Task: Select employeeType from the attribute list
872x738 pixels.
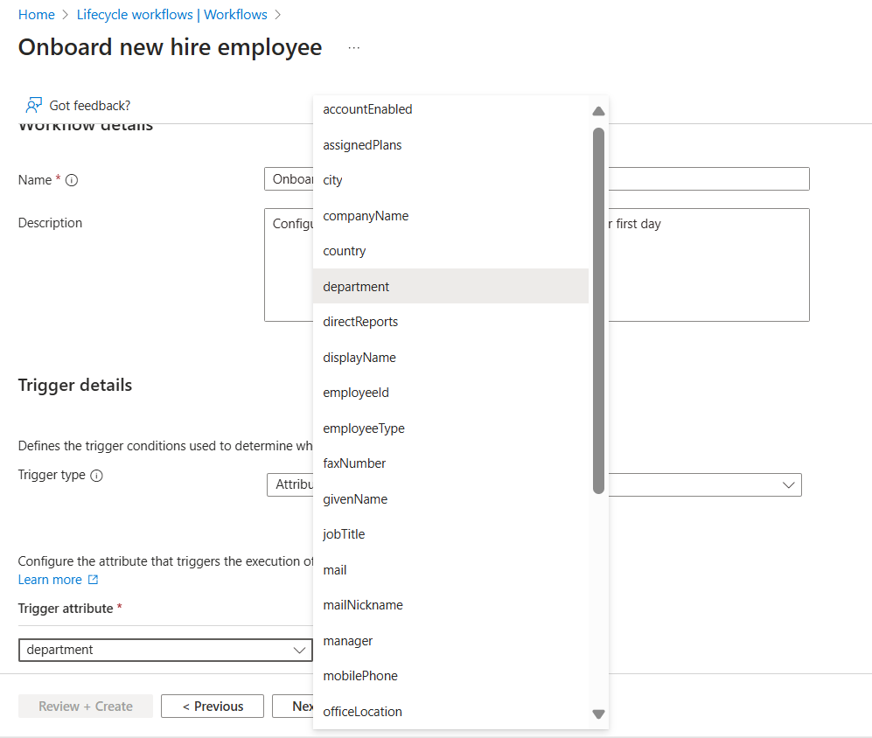Action: click(450, 428)
